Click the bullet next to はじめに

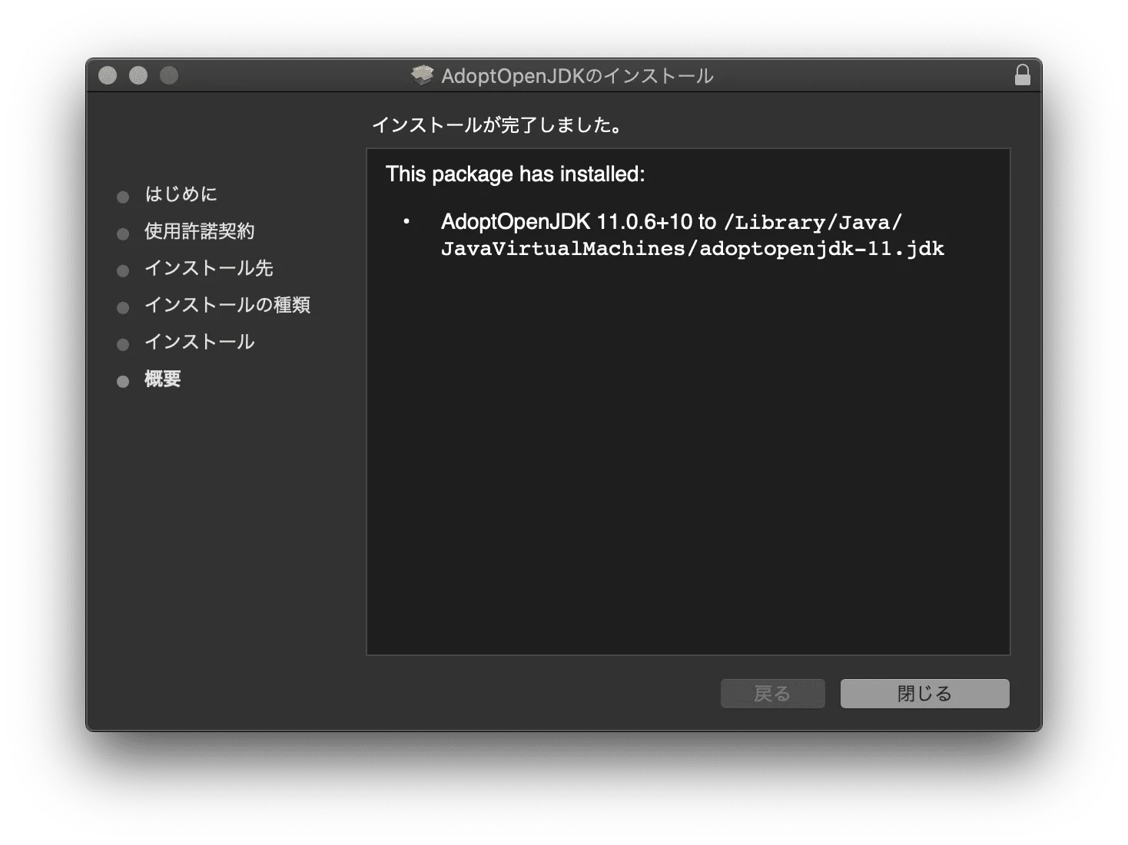123,197
